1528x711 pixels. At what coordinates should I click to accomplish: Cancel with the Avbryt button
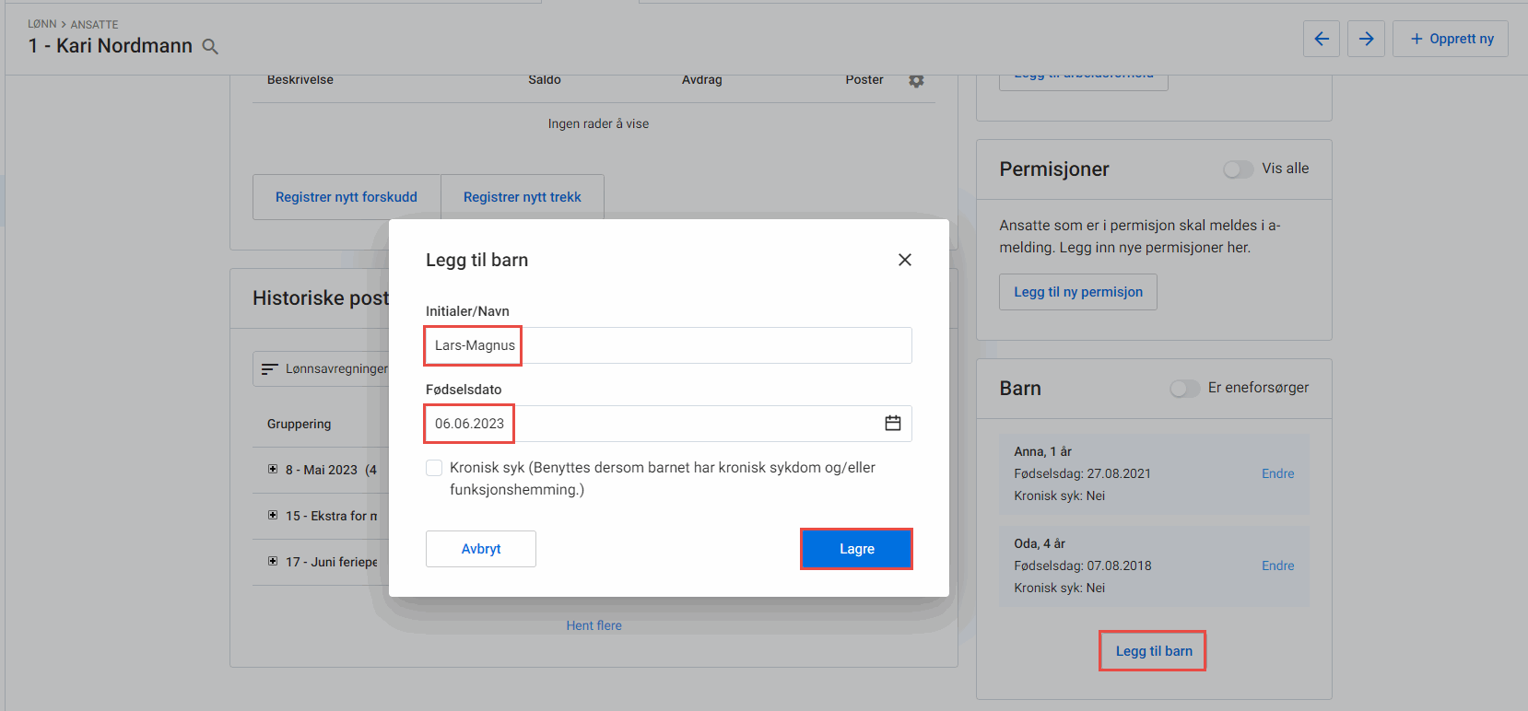[480, 549]
